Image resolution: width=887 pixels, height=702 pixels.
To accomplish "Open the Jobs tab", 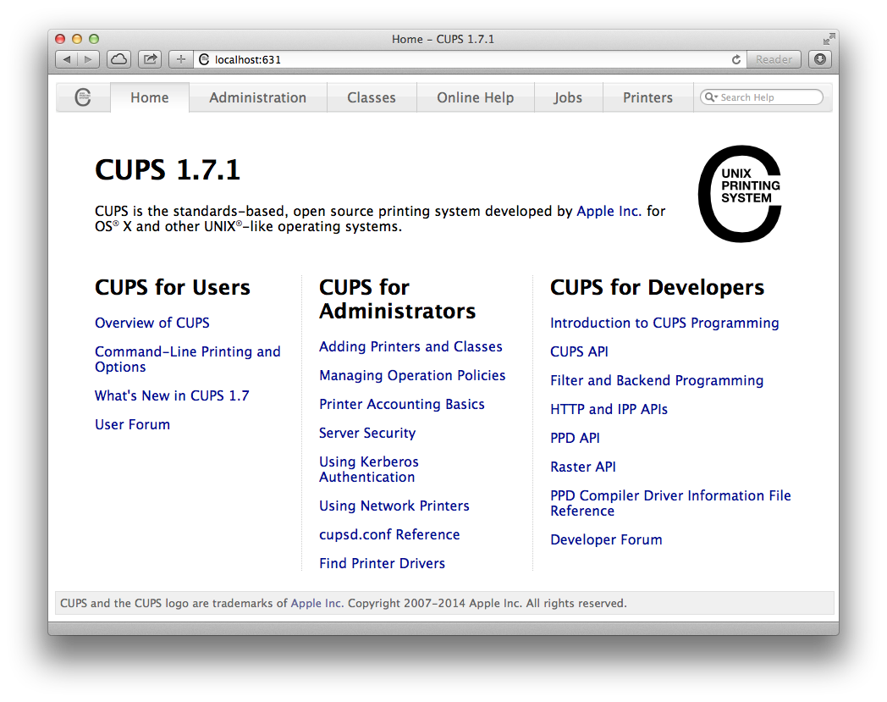I will point(568,97).
